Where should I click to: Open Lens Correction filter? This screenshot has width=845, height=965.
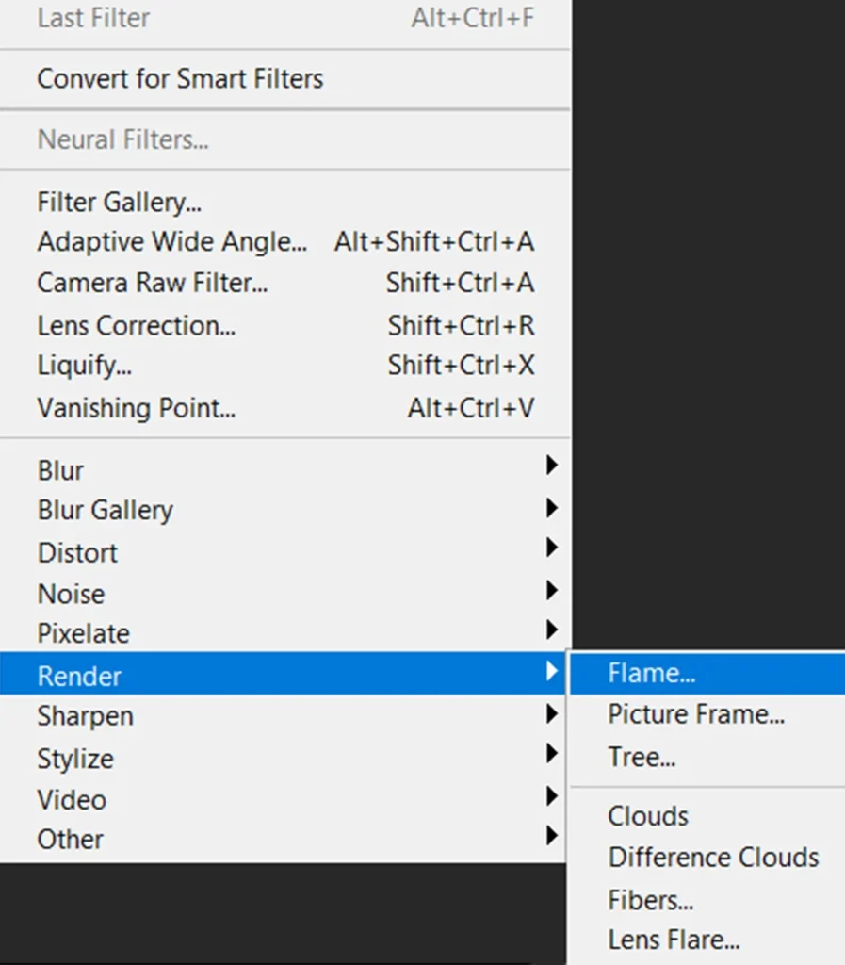click(x=137, y=325)
